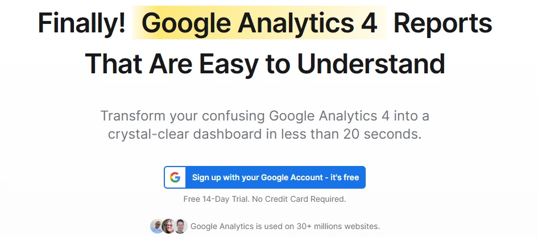Click the rightmost user avatar photo
Screen dimensions: 538x237
(180, 226)
